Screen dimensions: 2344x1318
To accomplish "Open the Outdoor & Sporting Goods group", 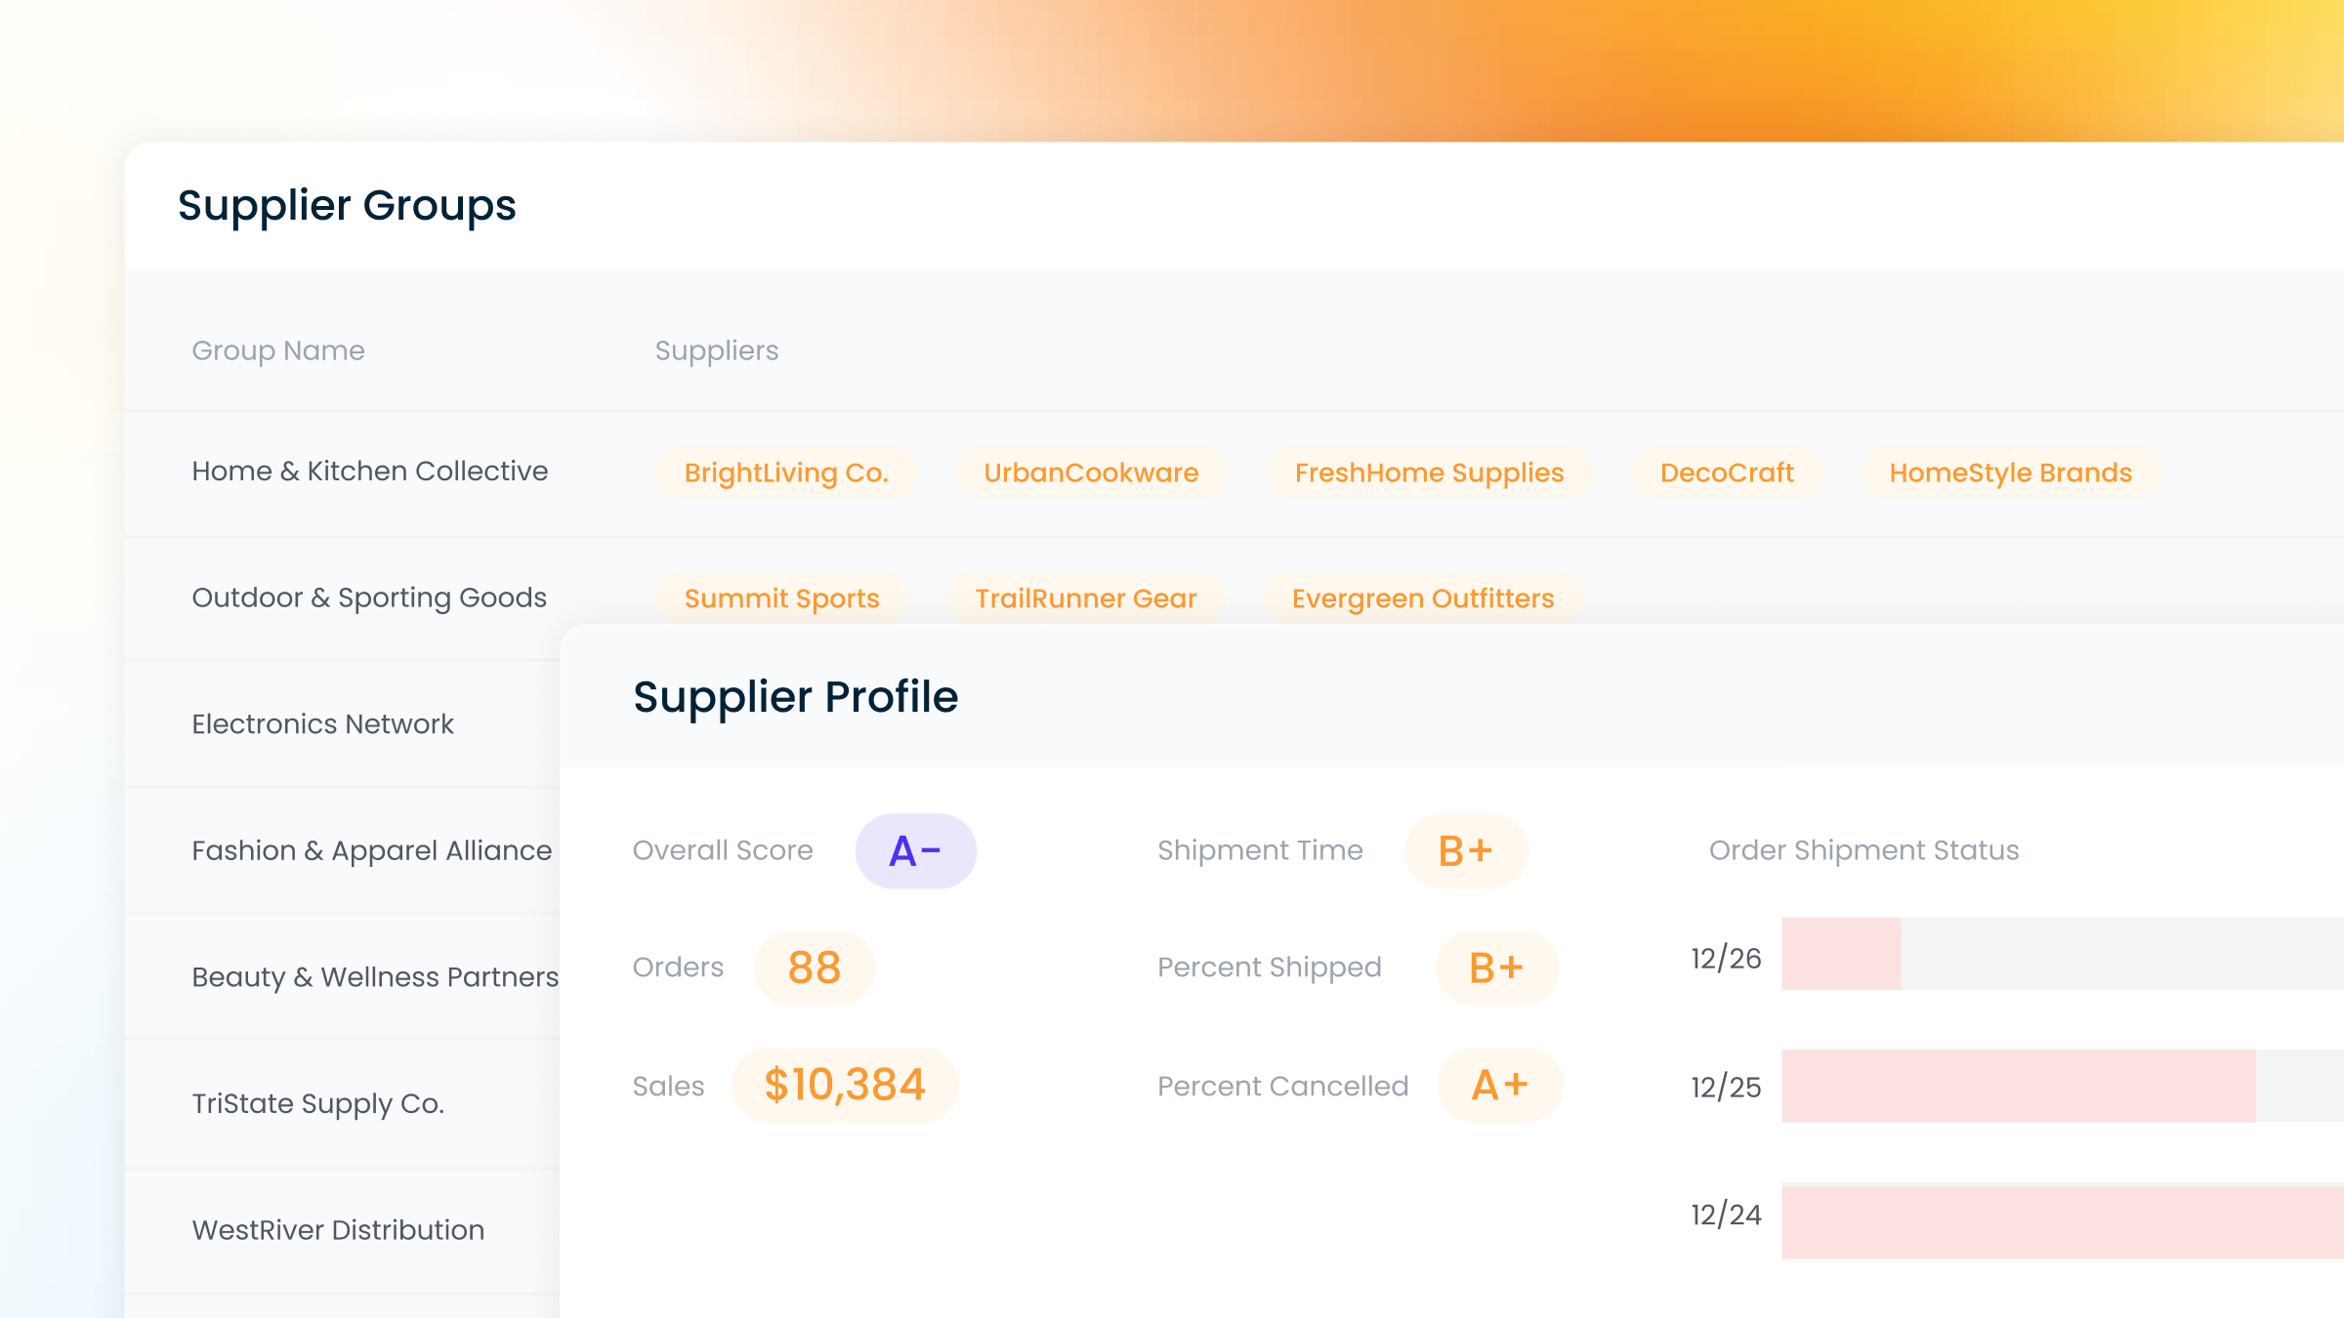I will tap(369, 597).
